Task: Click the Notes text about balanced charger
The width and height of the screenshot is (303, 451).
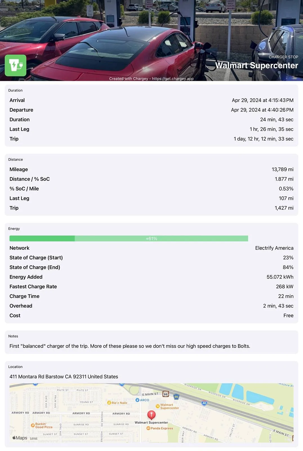Action: click(x=130, y=346)
